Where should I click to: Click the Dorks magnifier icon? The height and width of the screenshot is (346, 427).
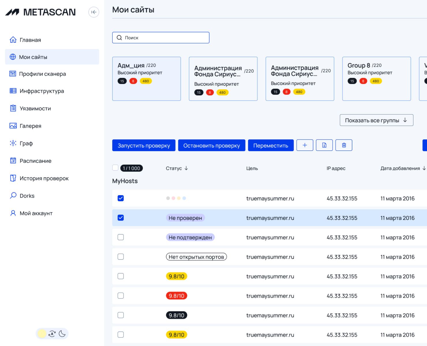[x=13, y=195]
